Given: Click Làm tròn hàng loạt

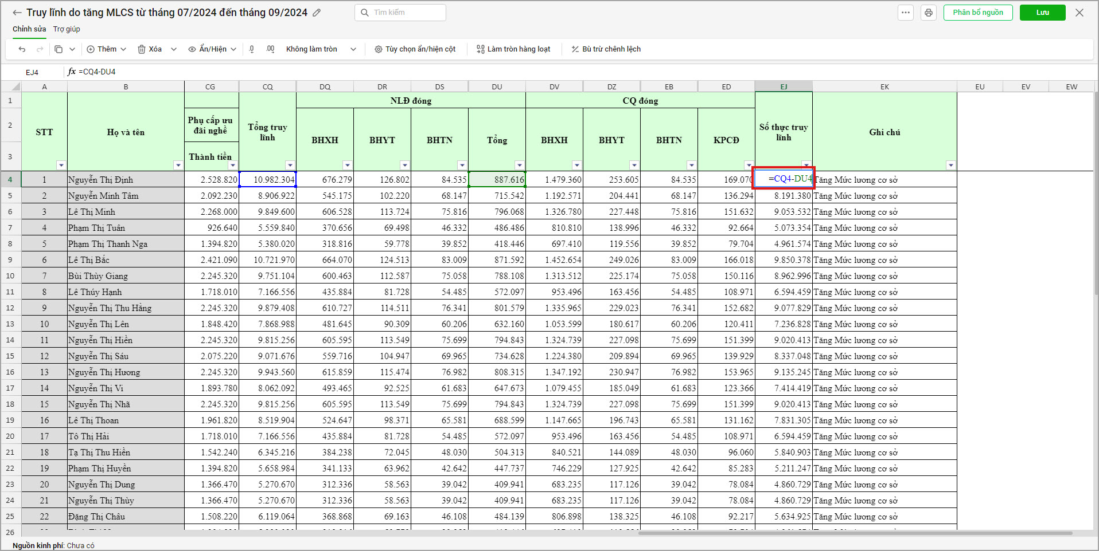Looking at the screenshot, I should (x=513, y=49).
